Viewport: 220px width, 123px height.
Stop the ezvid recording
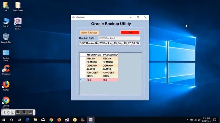[x=24, y=112]
